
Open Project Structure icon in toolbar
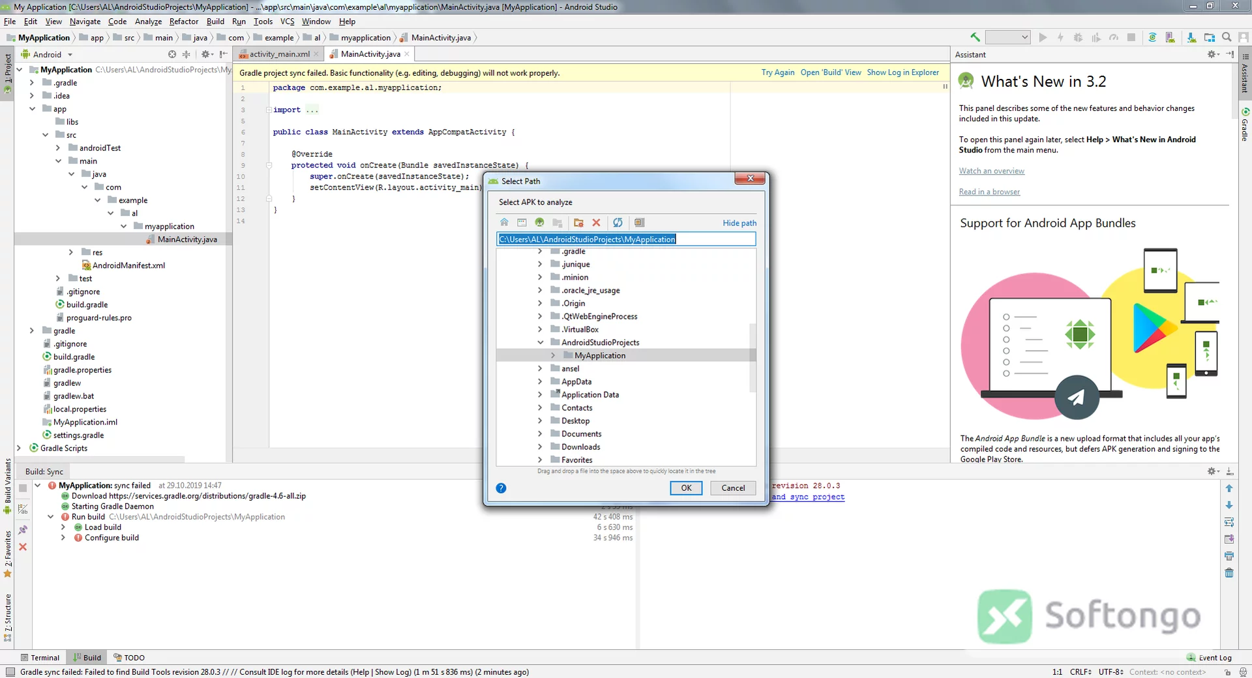(1210, 38)
